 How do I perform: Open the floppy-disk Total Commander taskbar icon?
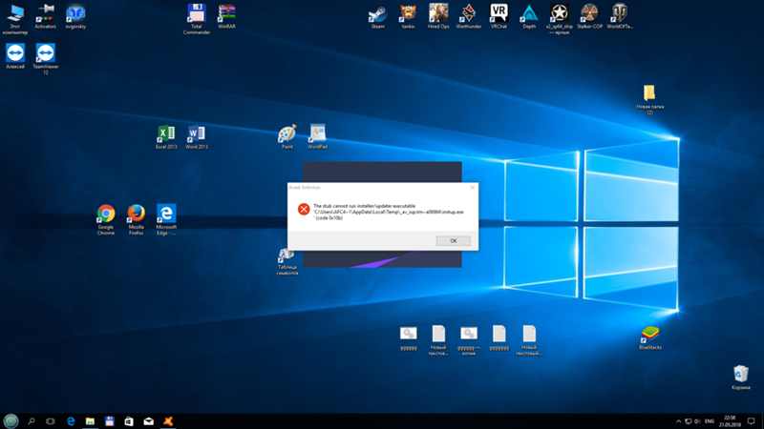(x=110, y=421)
